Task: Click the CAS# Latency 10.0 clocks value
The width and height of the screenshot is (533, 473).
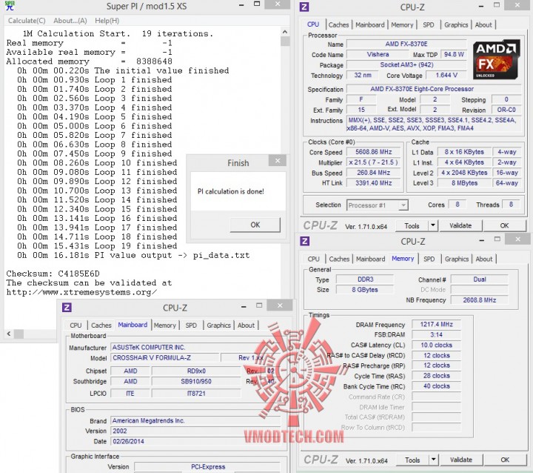Action: [x=436, y=345]
